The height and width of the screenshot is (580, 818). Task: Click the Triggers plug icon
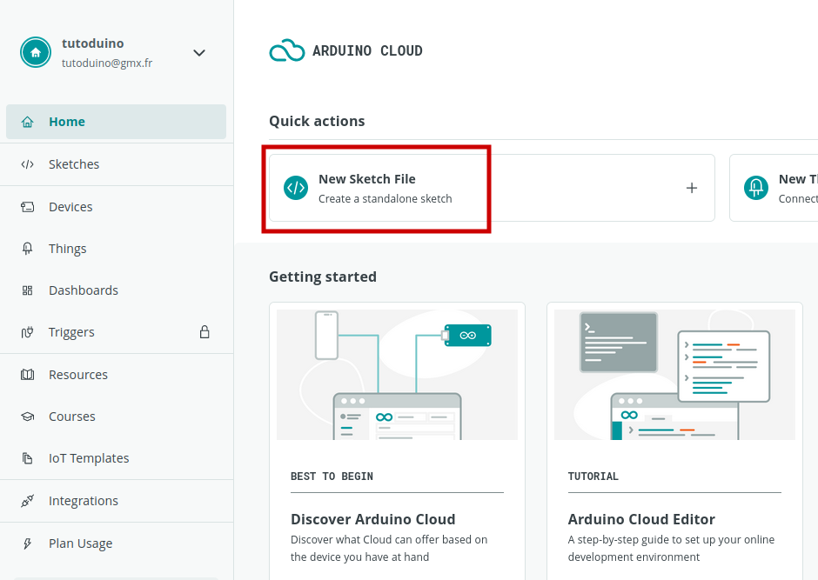(x=27, y=332)
